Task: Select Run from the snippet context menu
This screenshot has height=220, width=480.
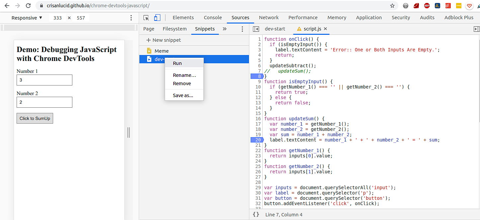Action: pos(177,63)
